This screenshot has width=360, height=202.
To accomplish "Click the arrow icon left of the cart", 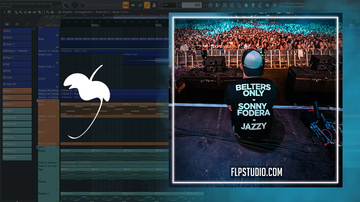I will tap(267, 5).
